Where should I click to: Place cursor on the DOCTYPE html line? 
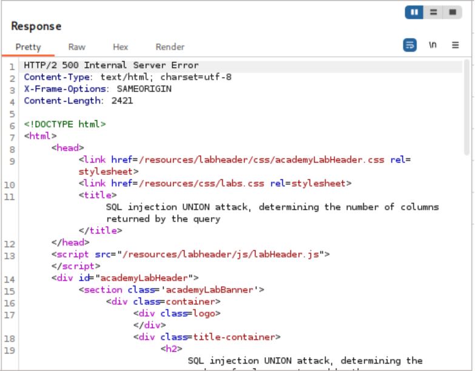[65, 124]
